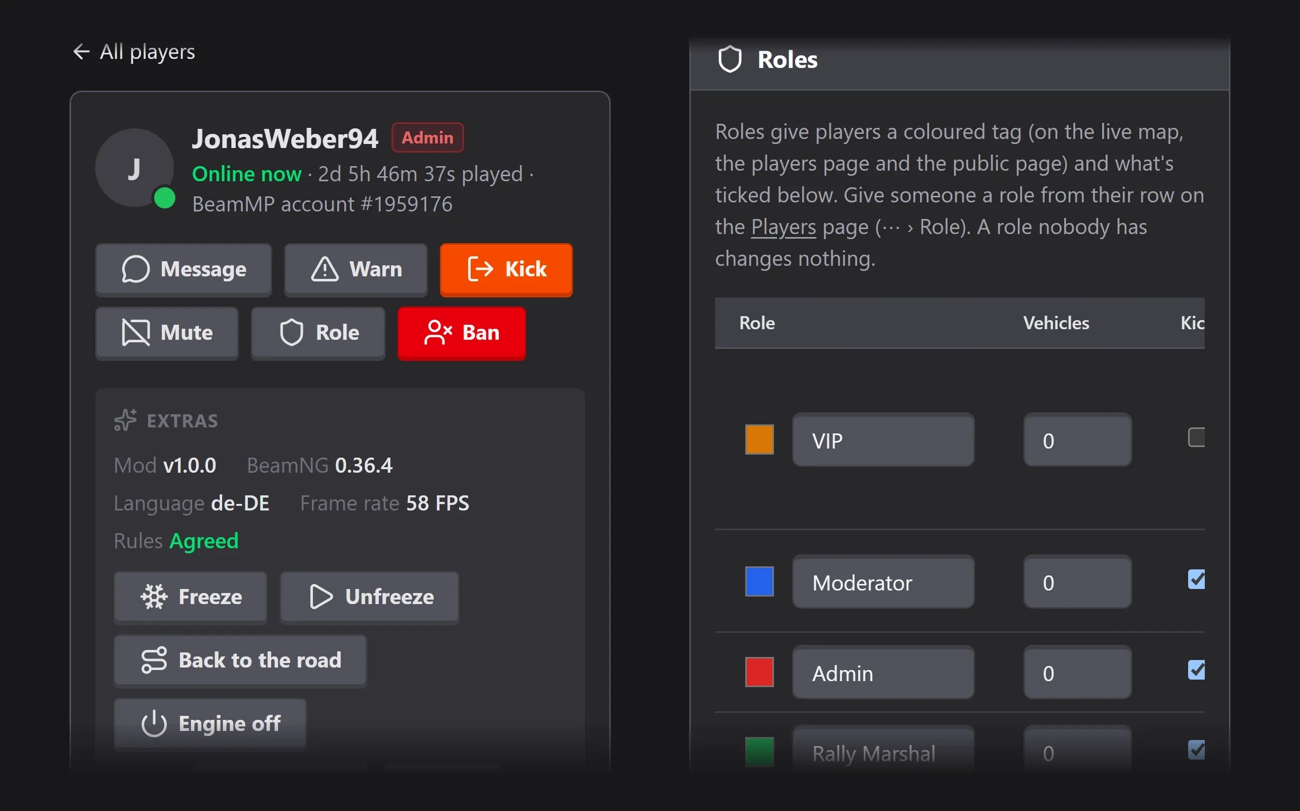This screenshot has width=1300, height=811.
Task: Kick the player with the orange Kick button
Action: [x=506, y=269]
